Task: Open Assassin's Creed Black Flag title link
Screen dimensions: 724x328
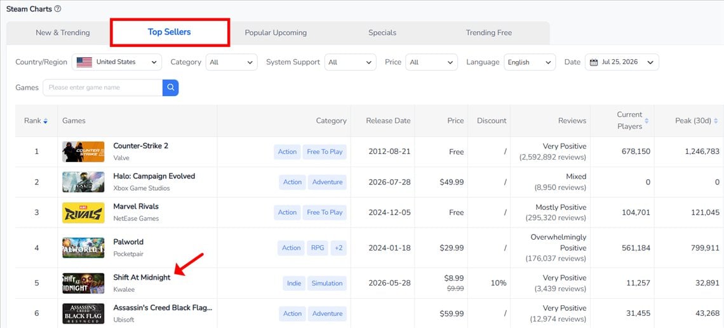Action: (x=163, y=308)
